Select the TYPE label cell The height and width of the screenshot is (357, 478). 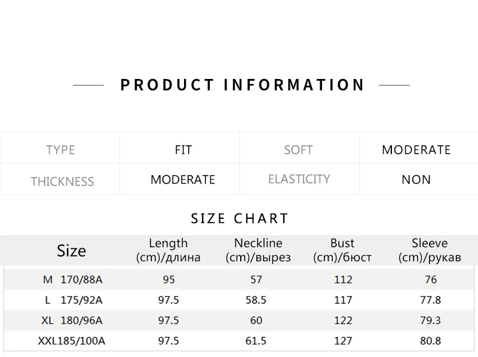[x=60, y=149]
